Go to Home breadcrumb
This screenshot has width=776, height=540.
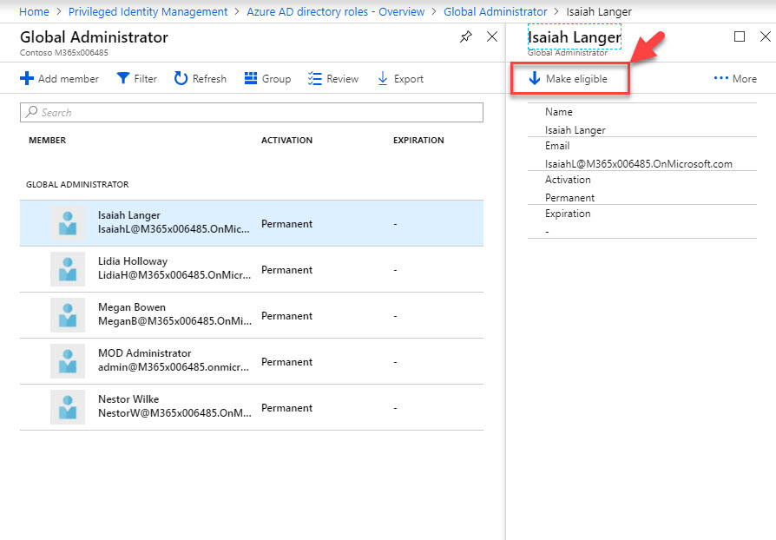pyautogui.click(x=34, y=12)
